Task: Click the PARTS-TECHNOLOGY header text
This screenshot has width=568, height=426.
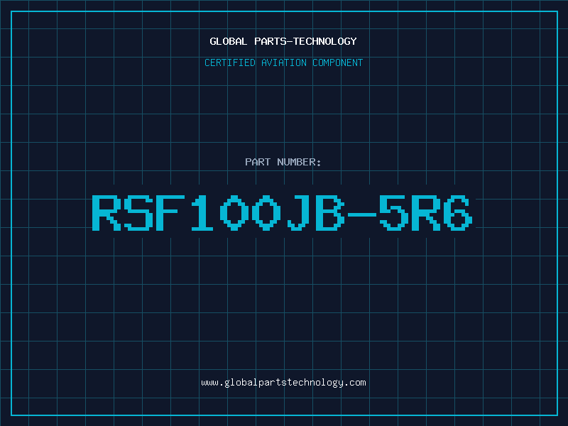Action: [x=305, y=41]
